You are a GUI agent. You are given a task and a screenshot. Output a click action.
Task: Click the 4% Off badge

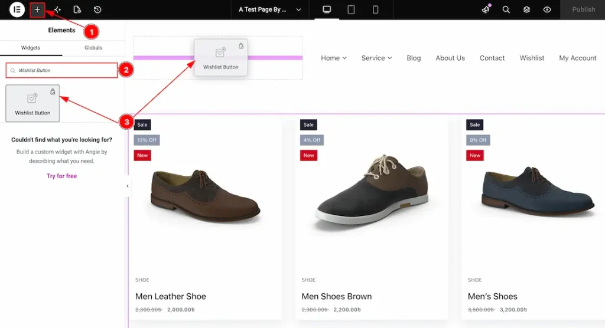[312, 140]
